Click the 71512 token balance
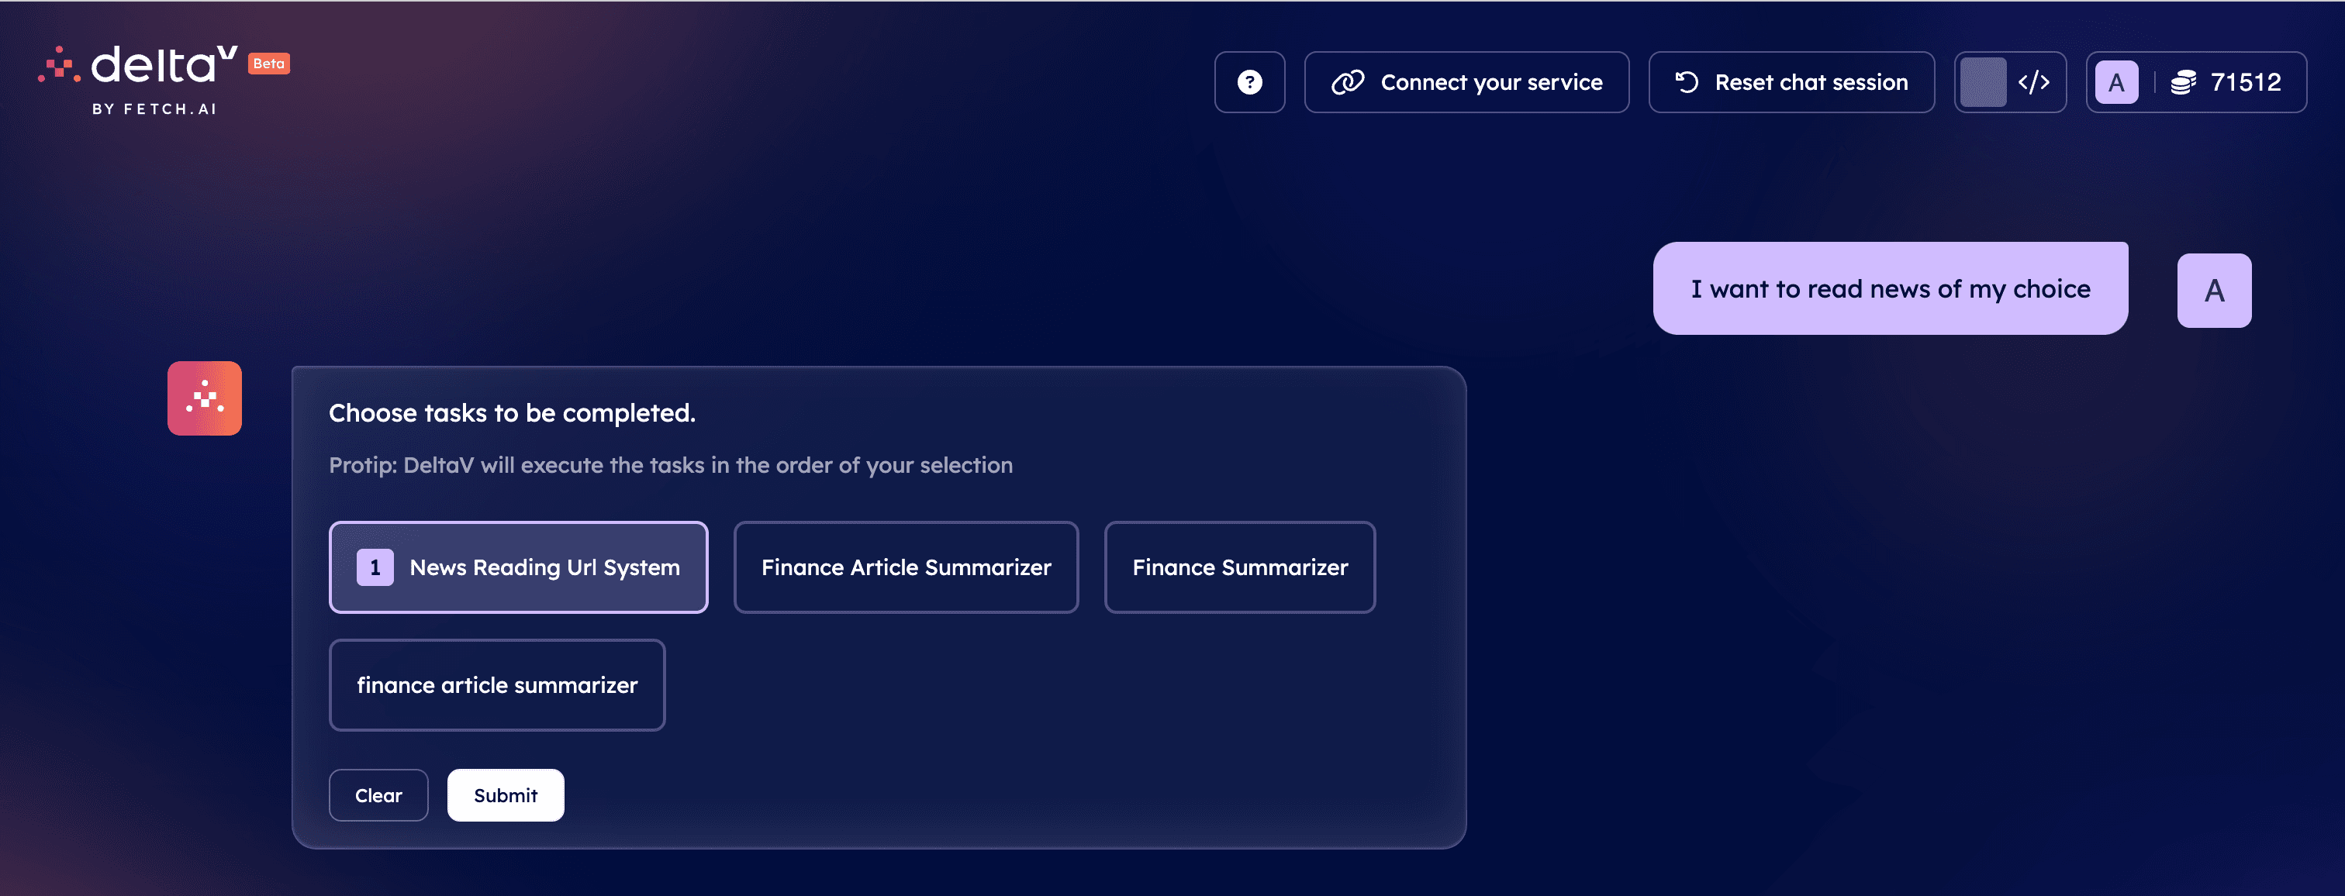 2246,82
